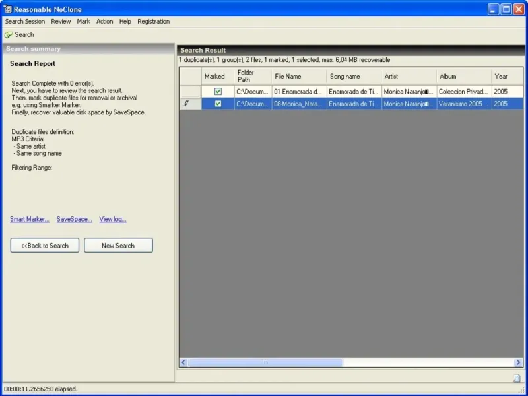Click the Reasonable NoClone title bar icon
The image size is (528, 396).
[x=7, y=9]
